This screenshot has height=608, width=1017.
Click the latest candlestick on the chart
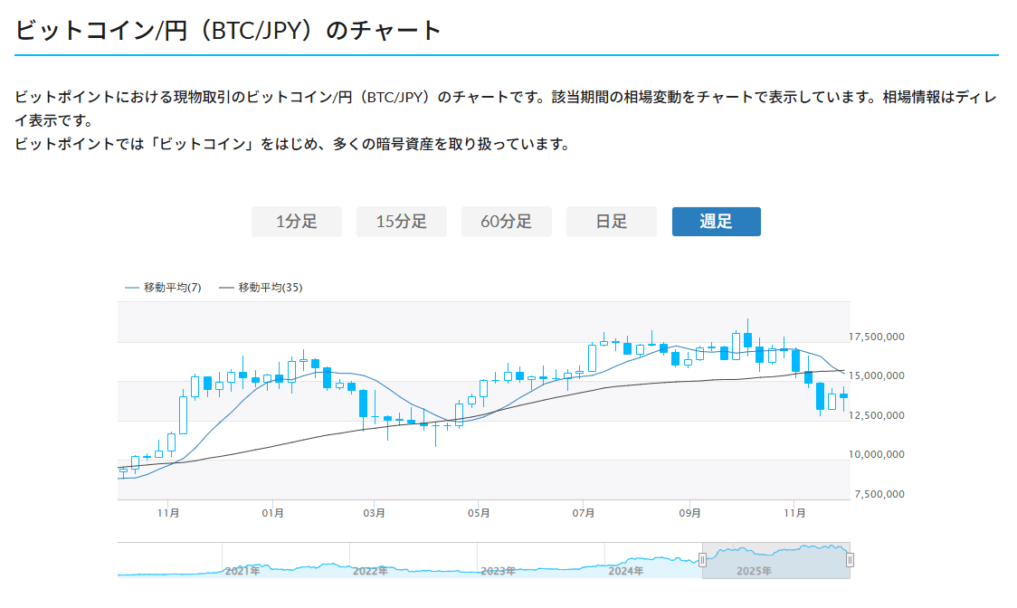pos(841,394)
